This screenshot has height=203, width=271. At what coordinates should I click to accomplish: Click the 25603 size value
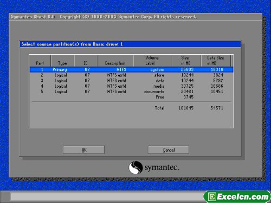(187, 69)
